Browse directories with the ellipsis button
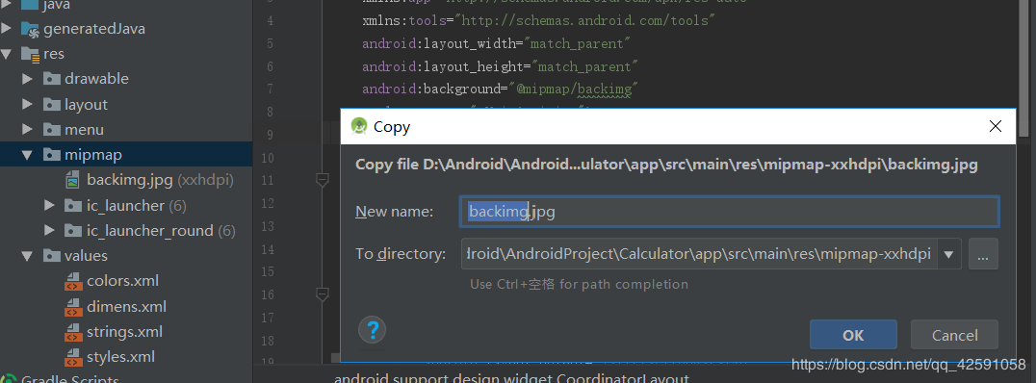 pos(983,254)
